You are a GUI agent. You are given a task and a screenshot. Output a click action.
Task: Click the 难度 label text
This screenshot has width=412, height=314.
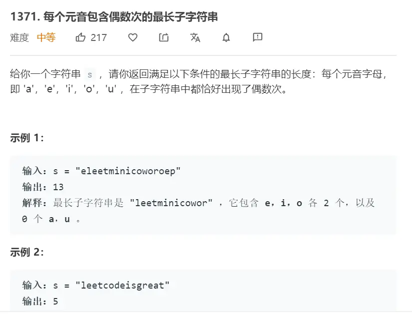(x=19, y=37)
